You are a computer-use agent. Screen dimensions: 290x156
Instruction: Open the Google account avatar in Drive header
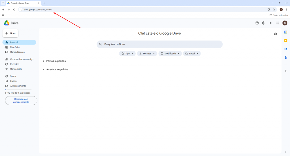click(285, 23)
